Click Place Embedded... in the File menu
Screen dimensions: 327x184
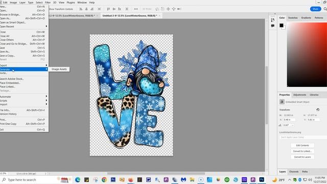pos(24,83)
